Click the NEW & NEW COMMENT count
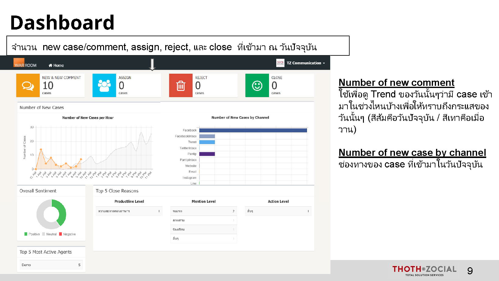 tap(48, 86)
